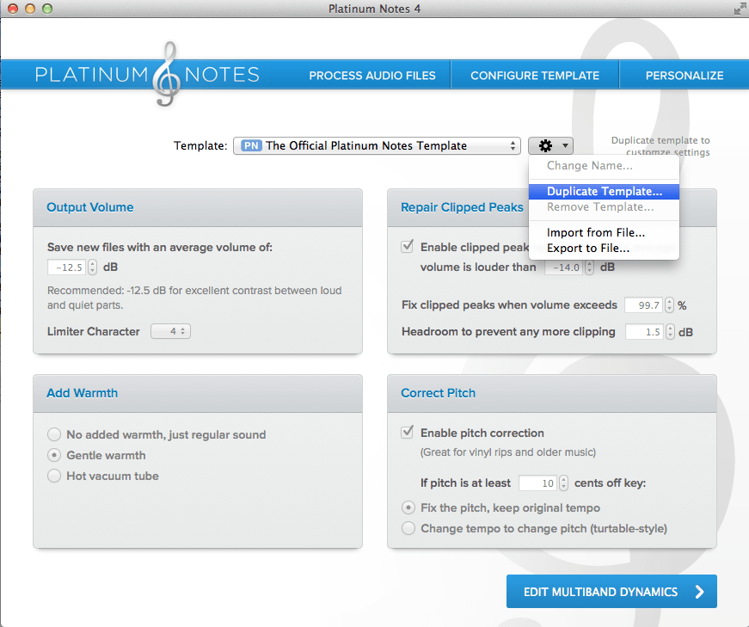This screenshot has width=749, height=627.
Task: Click the Remove Template menu item
Action: [604, 207]
